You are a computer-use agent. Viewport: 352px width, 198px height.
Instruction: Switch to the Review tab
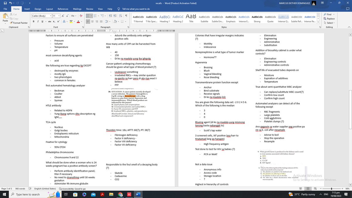(90, 9)
